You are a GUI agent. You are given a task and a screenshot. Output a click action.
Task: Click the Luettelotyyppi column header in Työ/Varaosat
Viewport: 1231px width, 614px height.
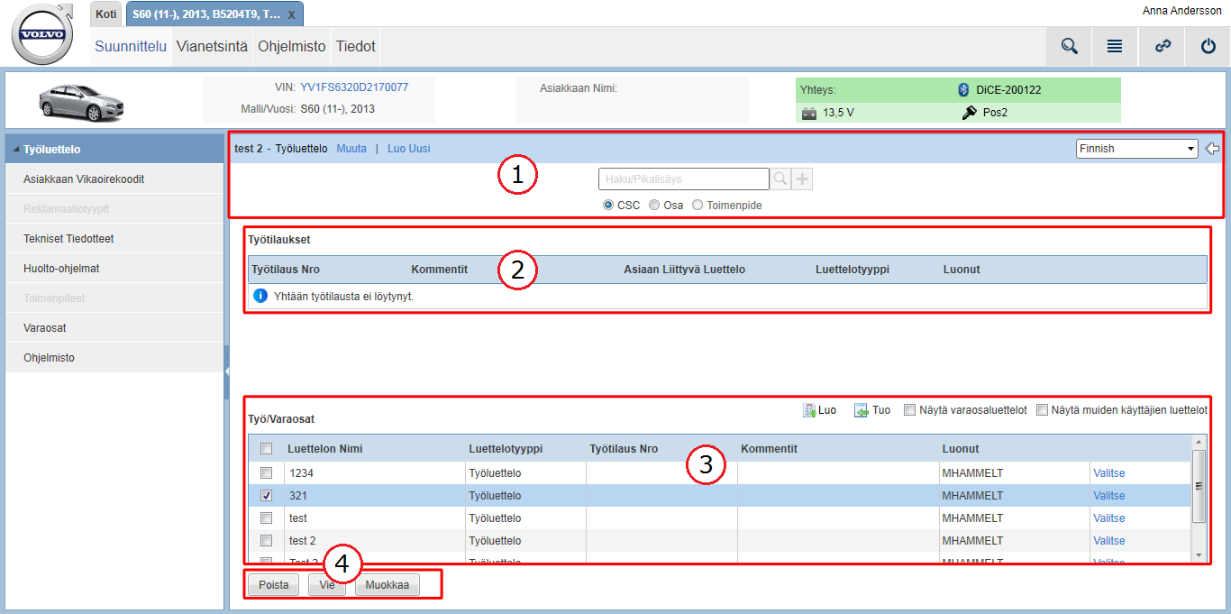point(506,449)
